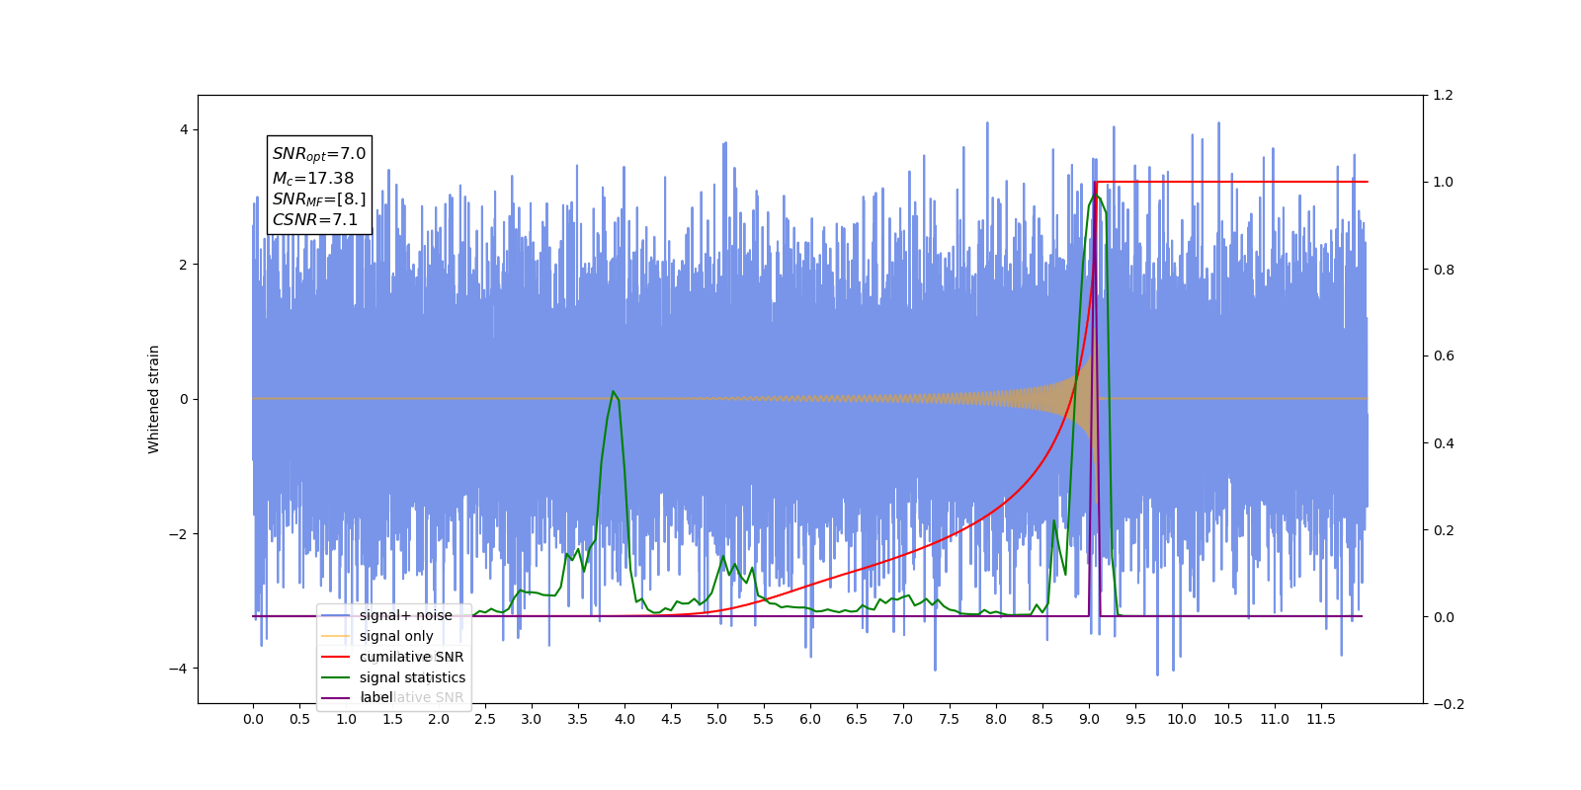Click x-axis tick label 3.5
The image size is (1581, 790).
pyautogui.click(x=578, y=719)
